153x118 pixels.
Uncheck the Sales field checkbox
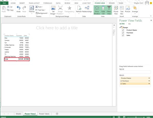(x=123, y=35)
